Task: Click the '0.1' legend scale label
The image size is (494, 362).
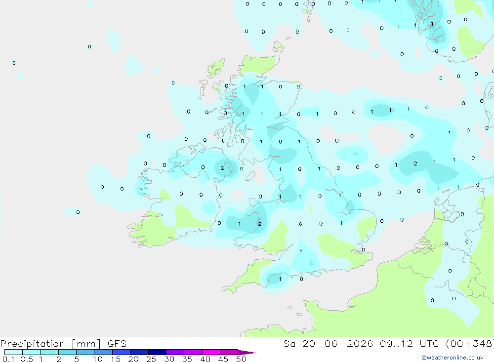Action: 8,359
